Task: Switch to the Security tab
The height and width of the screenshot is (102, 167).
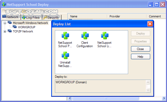Action: (x=52, y=17)
